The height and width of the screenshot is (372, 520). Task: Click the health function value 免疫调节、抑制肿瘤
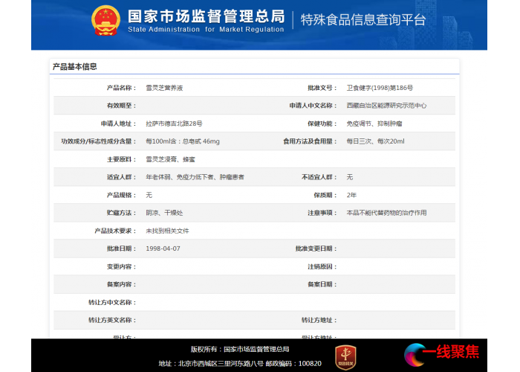tap(374, 124)
